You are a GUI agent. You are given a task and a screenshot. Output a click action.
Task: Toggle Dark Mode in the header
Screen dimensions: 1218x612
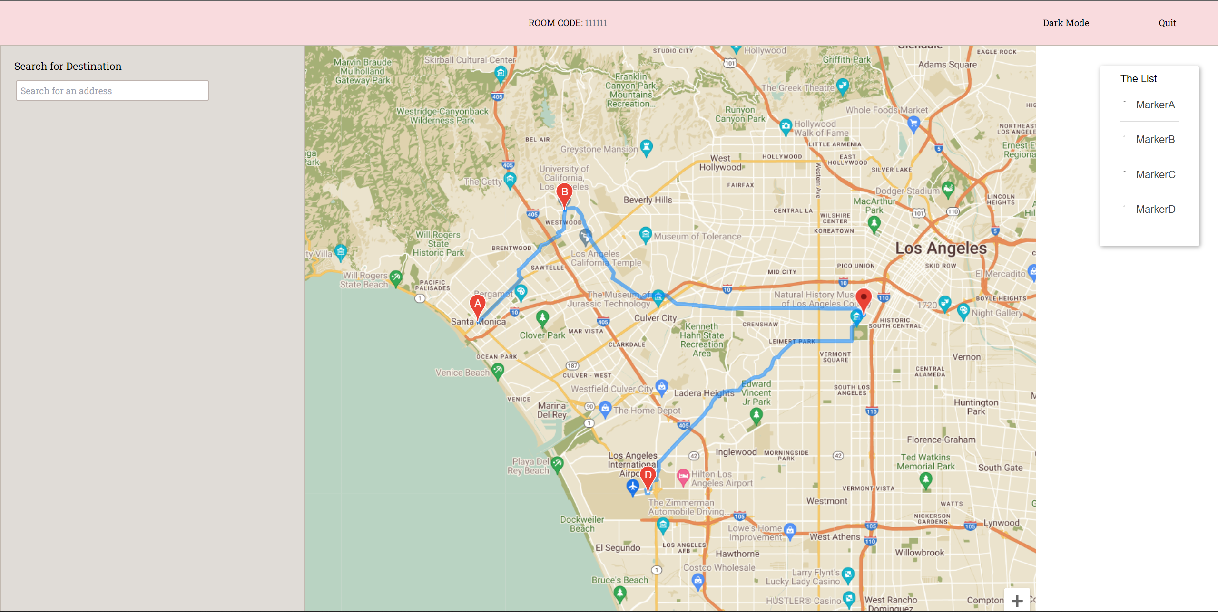click(x=1066, y=23)
